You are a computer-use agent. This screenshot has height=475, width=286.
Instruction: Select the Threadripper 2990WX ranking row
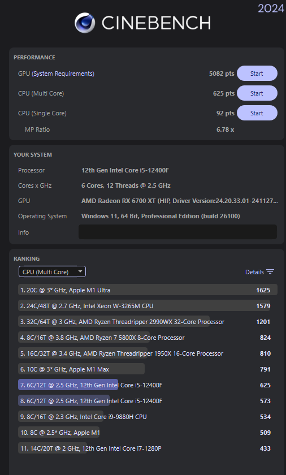[x=148, y=322]
